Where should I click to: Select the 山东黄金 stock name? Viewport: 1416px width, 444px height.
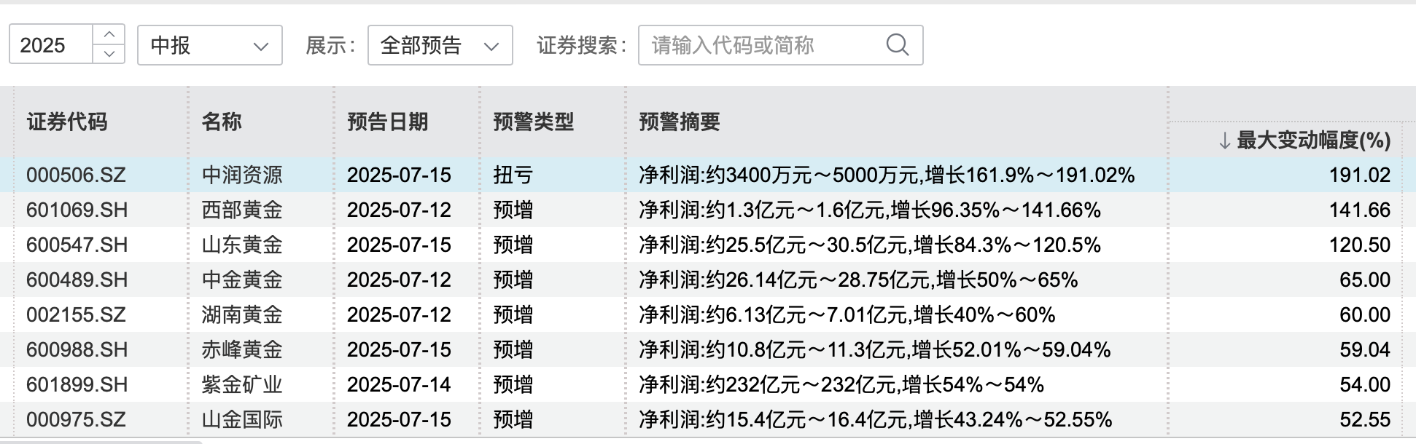[242, 245]
